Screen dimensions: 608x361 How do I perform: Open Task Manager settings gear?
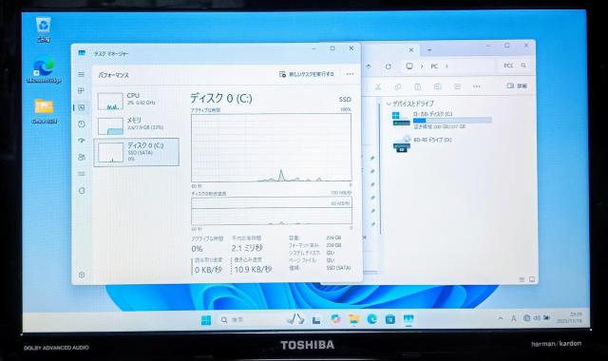coord(82,275)
